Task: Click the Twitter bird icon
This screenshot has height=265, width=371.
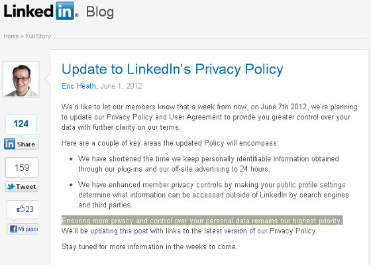Action: [x=11, y=187]
